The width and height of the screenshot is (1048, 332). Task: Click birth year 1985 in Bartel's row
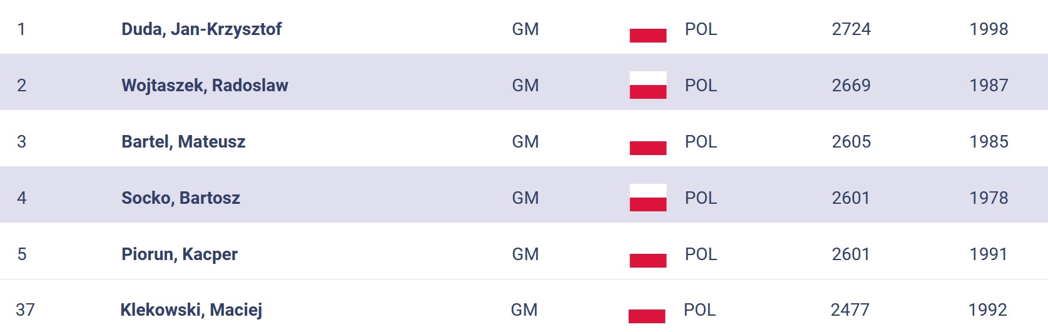[989, 142]
